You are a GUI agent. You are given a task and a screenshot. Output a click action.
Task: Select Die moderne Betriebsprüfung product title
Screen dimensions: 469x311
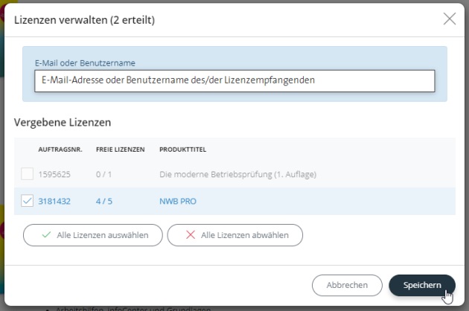[238, 174]
